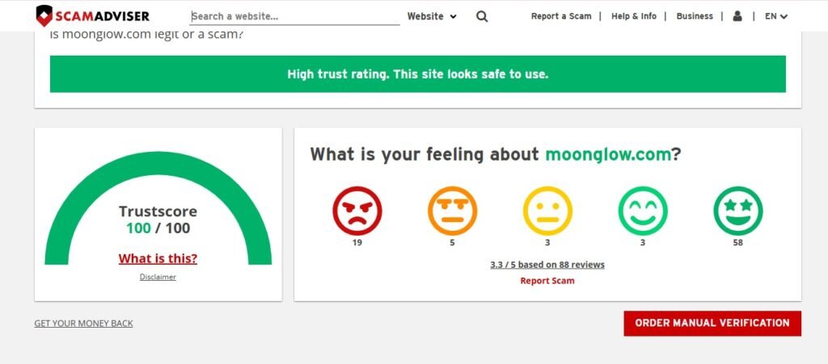The image size is (828, 364).
Task: Open Help & Info menu item
Action: click(x=634, y=16)
